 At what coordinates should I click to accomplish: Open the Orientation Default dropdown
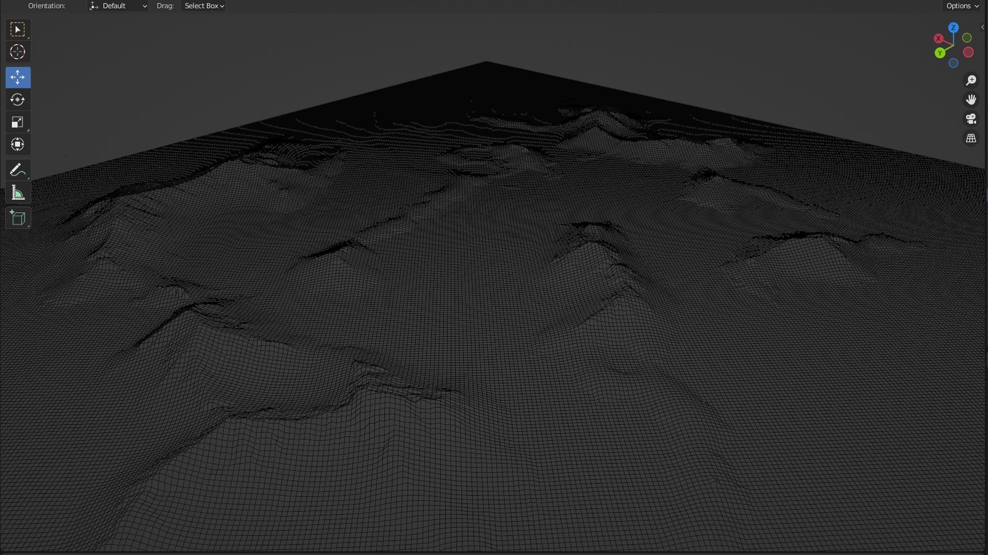[x=118, y=6]
